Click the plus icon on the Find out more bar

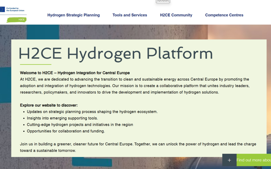[x=229, y=160]
